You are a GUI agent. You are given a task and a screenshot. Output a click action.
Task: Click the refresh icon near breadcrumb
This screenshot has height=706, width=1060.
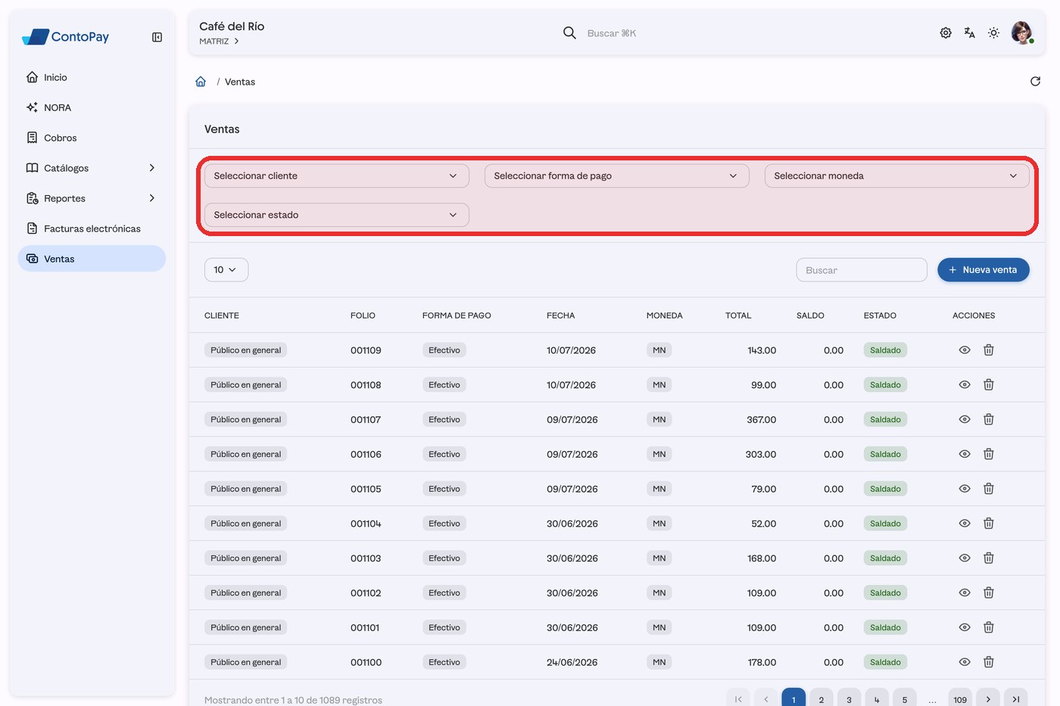pyautogui.click(x=1035, y=81)
